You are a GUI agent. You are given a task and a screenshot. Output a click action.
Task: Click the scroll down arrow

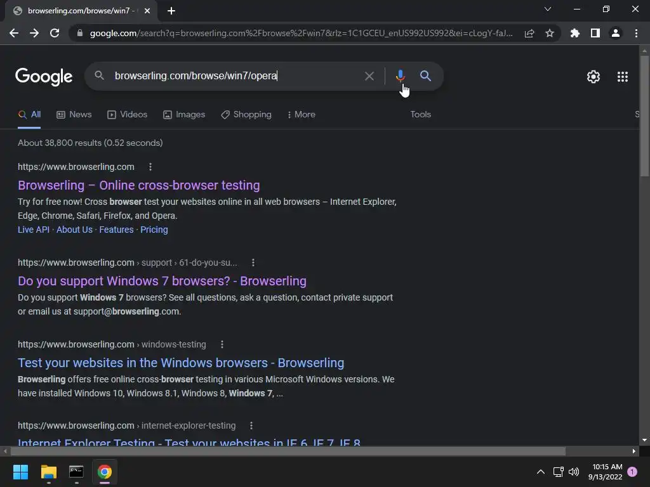click(644, 441)
